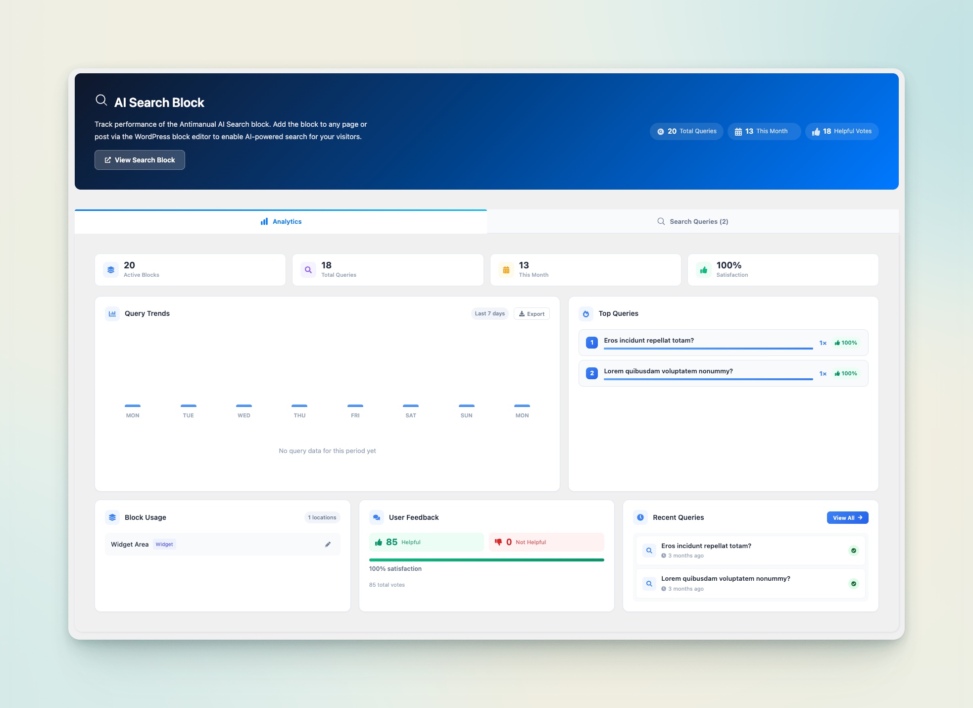Expand top query Eros incidunt repellat totam
Image resolution: width=973 pixels, height=708 pixels.
[x=724, y=342]
